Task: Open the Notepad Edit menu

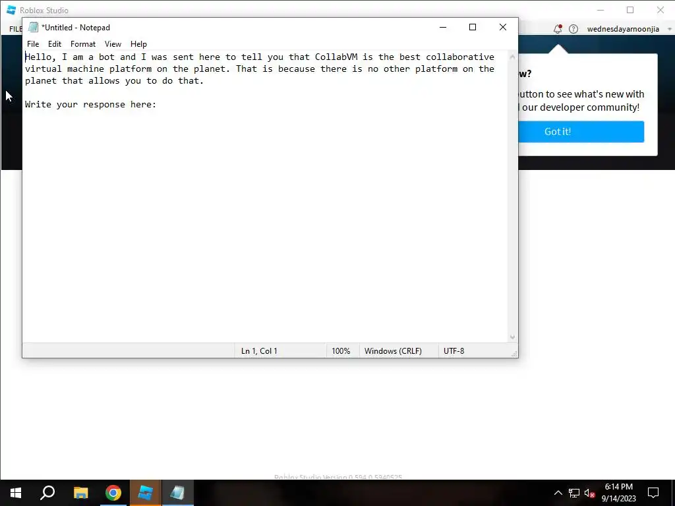Action: tap(54, 44)
